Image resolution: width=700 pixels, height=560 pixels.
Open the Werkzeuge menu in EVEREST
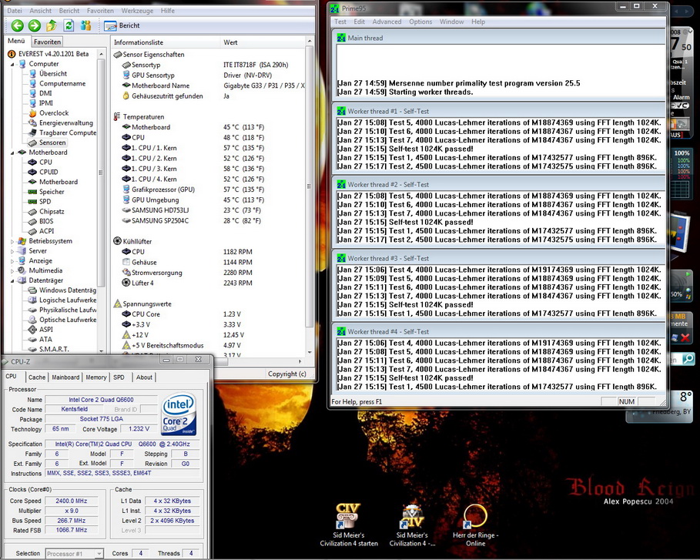pos(137,10)
